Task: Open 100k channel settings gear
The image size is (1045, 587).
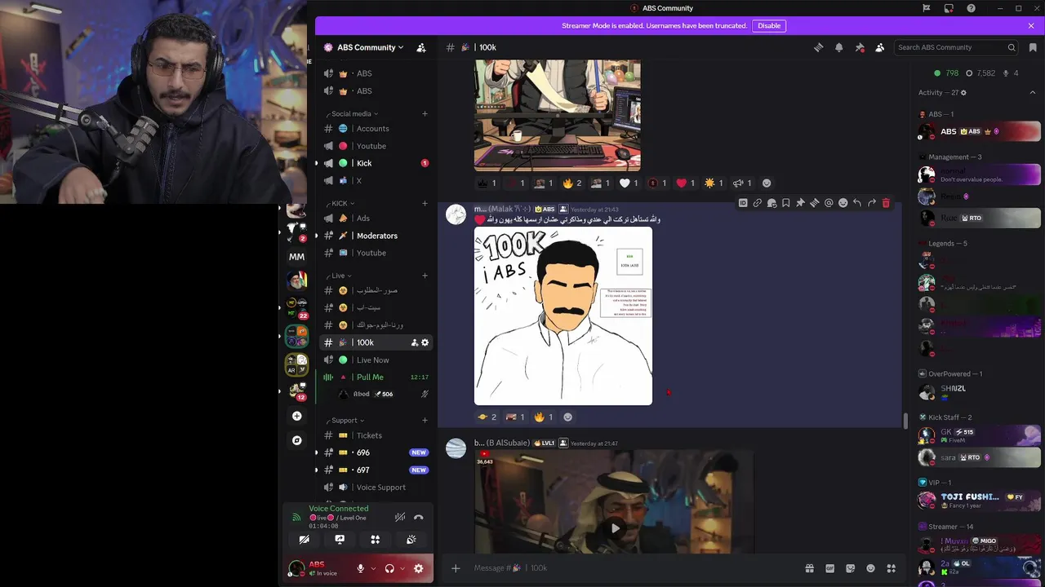Action: pos(425,342)
